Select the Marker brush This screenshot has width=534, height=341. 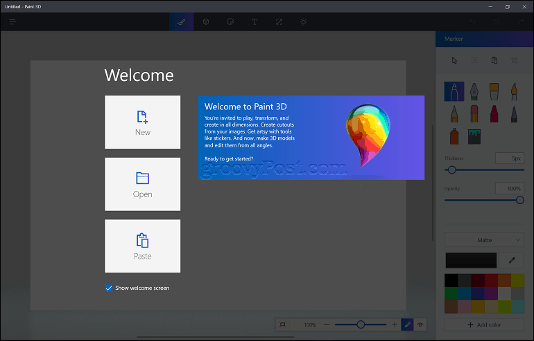(454, 91)
